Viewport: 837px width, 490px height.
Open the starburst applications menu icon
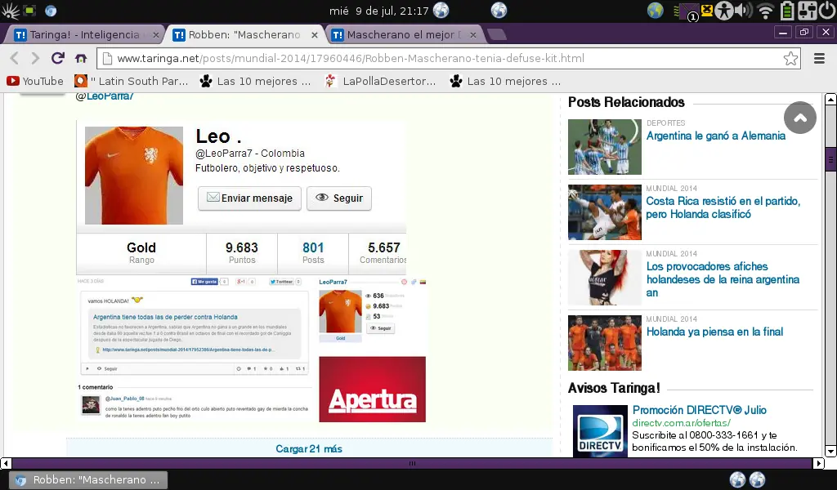tap(10, 11)
